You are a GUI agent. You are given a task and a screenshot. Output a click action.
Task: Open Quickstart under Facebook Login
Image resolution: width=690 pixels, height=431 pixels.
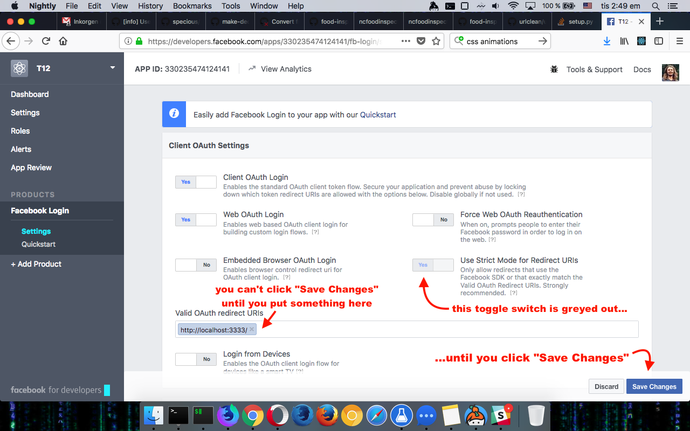38,244
